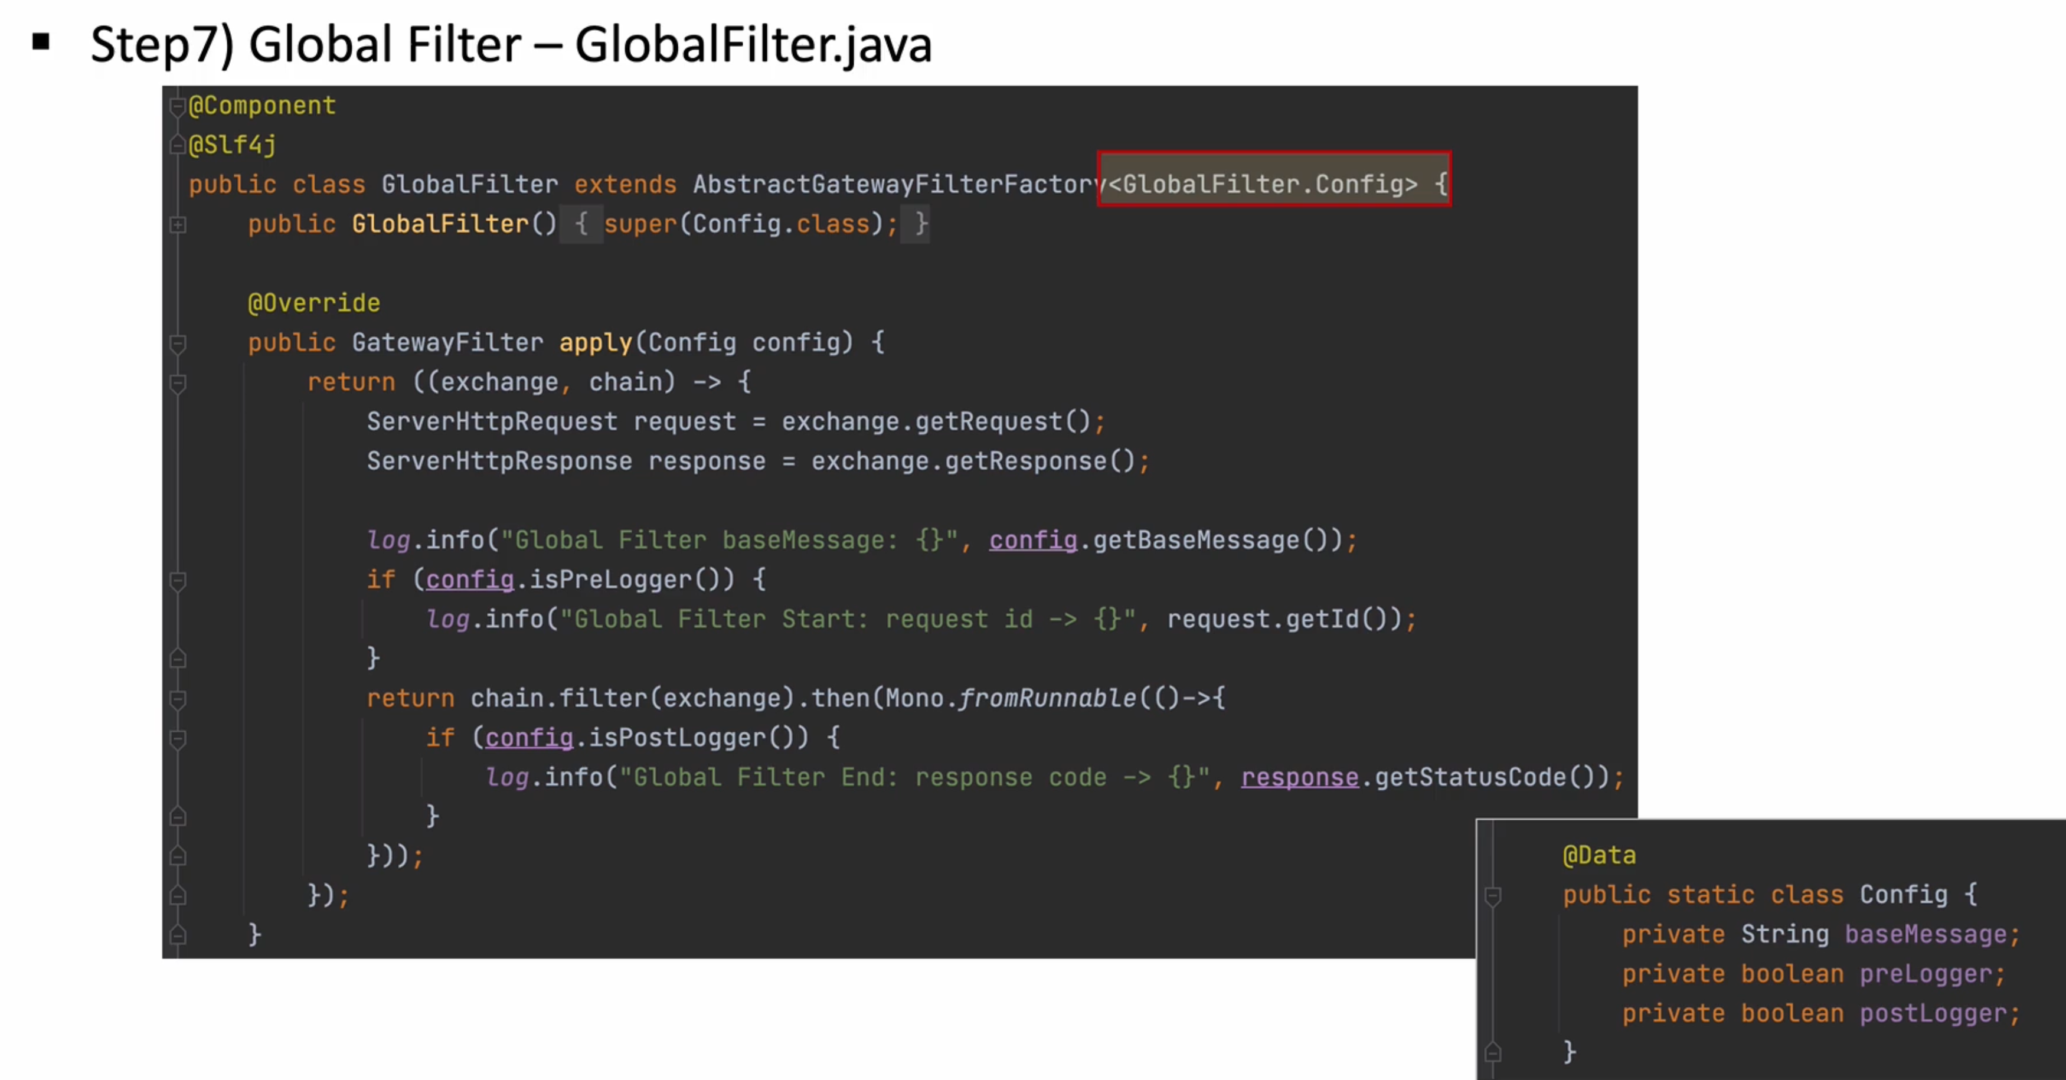
Task: Collapse the if (config.isPreLogger()) block fold
Action: point(178,581)
